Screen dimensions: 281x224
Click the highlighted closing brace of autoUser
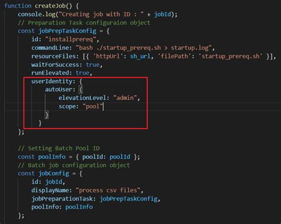point(47,115)
